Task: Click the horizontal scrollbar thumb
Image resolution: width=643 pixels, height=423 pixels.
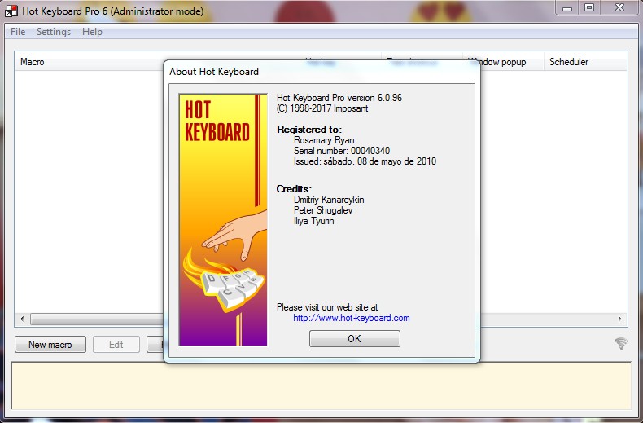Action: pos(96,319)
